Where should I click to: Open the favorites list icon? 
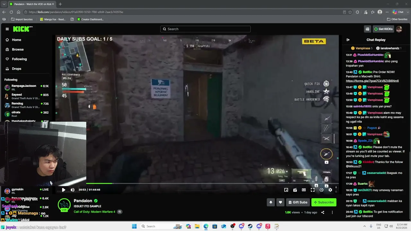pyautogui.click(x=373, y=12)
